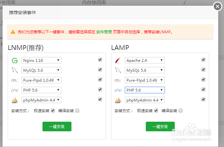Viewport: 224px width, 147px height.
Task: Click the MySQL dolphin icon in LNMP
Action: point(15,70)
